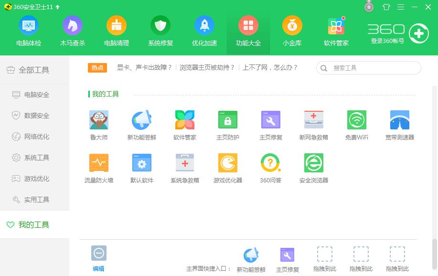
Task: Click the first 拖拽到此 empty slot
Action: (325, 259)
